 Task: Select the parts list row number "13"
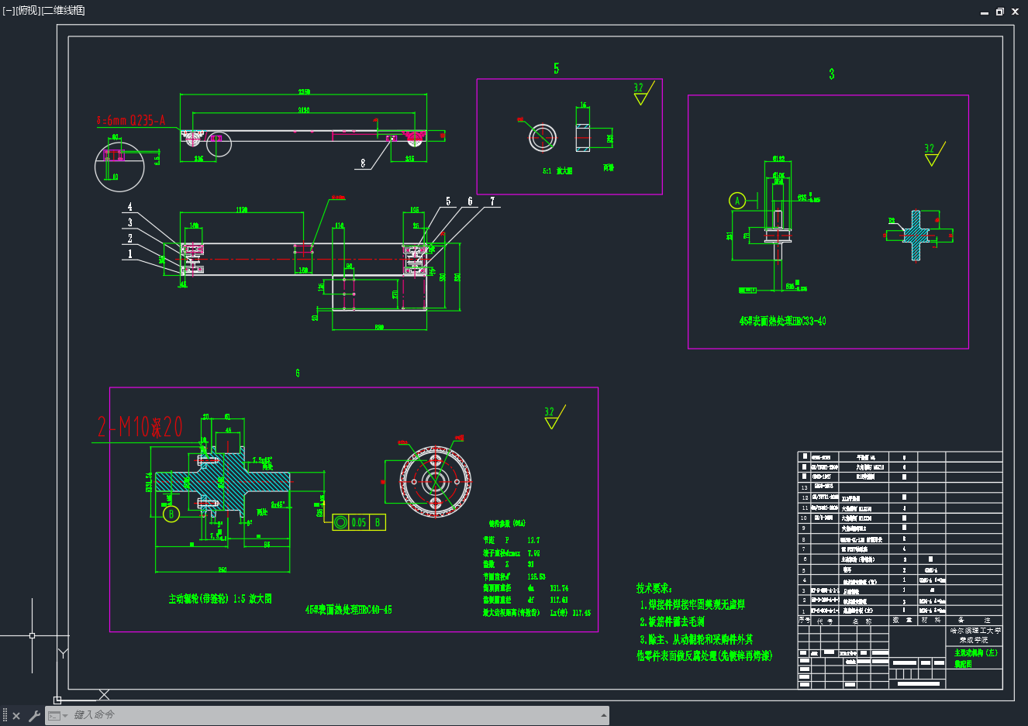(804, 487)
